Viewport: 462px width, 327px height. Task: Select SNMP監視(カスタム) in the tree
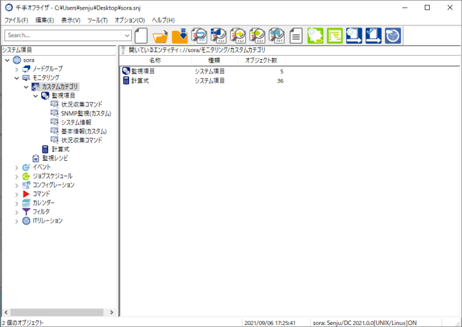pyautogui.click(x=86, y=113)
